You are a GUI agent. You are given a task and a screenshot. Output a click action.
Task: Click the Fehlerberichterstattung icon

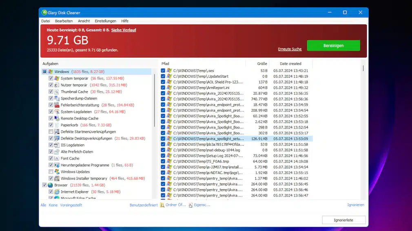[x=57, y=105]
